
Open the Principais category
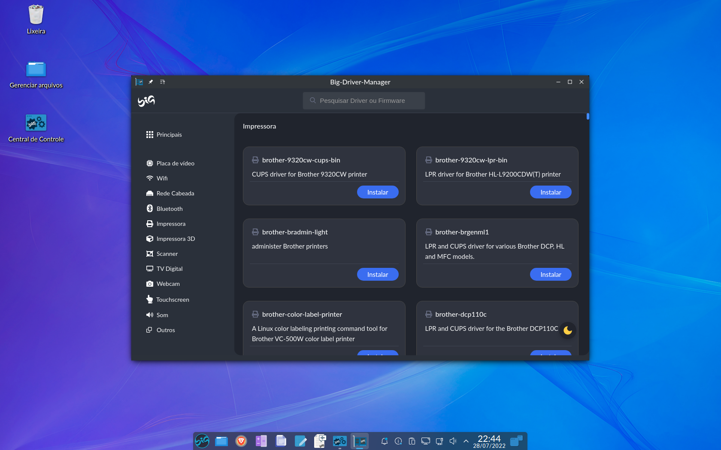tap(164, 135)
